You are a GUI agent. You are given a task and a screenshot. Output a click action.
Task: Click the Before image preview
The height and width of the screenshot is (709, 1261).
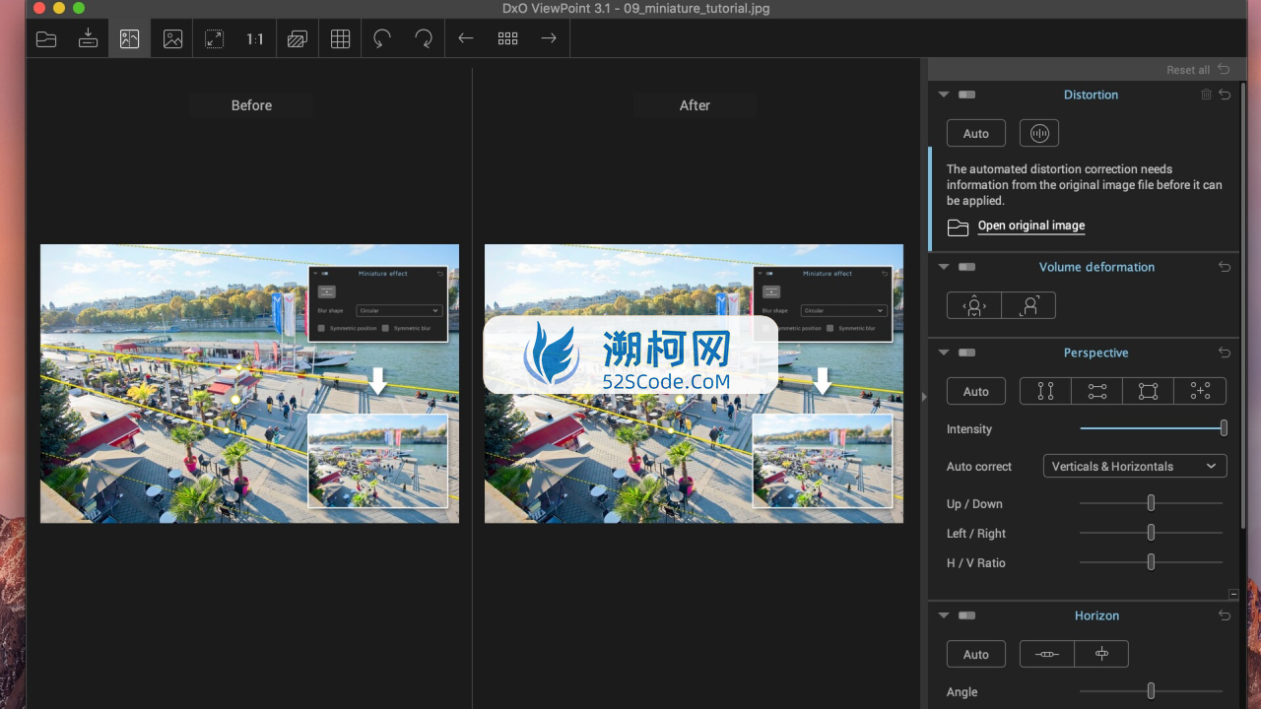click(249, 383)
